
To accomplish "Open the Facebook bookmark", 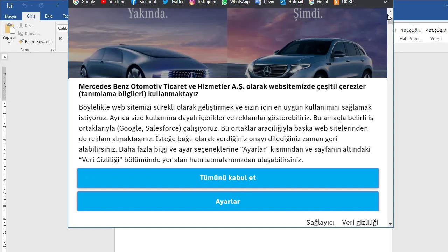I will [x=144, y=2].
